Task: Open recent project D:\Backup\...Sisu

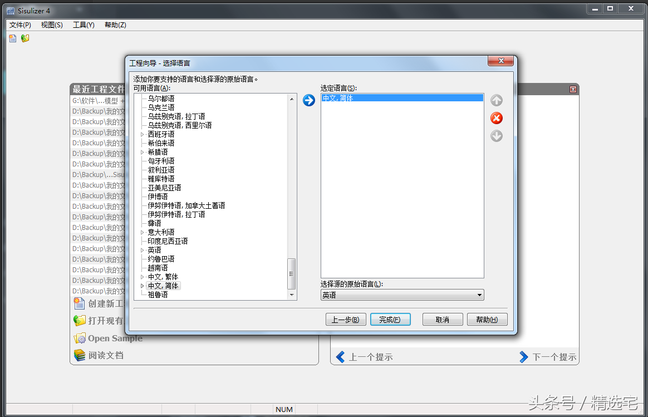Action: [x=99, y=175]
